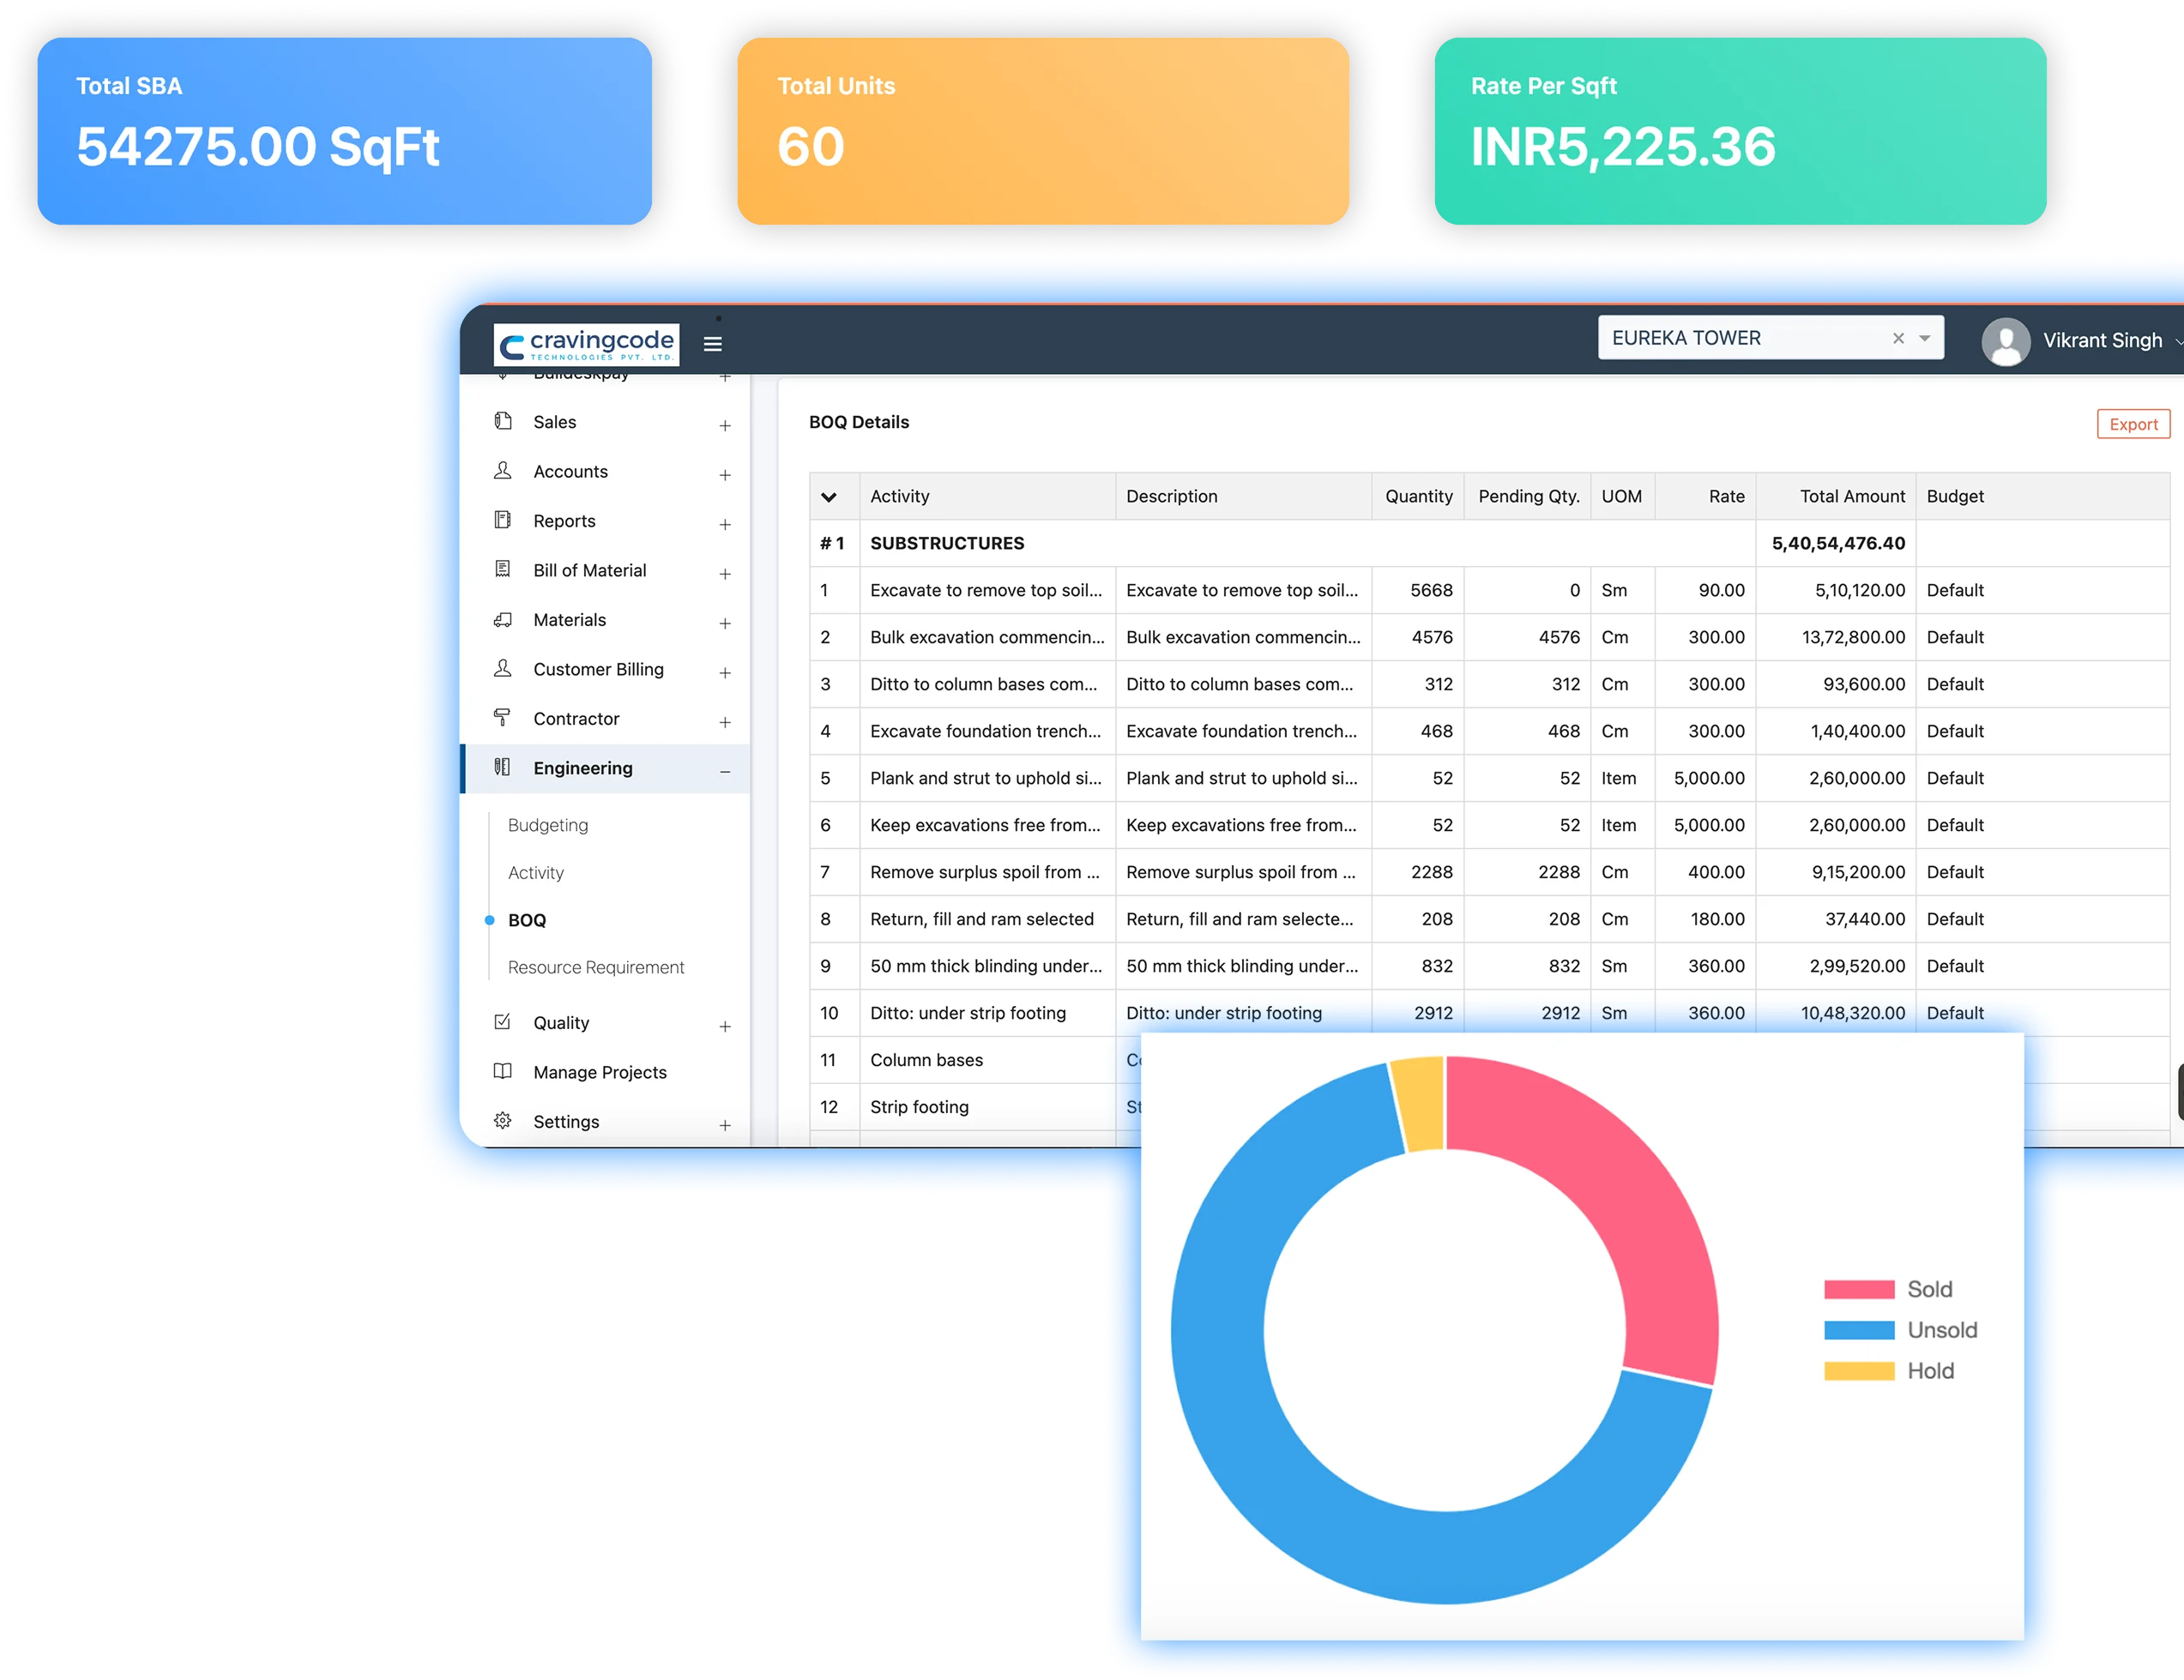The height and width of the screenshot is (1680, 2184).
Task: Click the Sales sidebar icon
Action: click(x=503, y=421)
